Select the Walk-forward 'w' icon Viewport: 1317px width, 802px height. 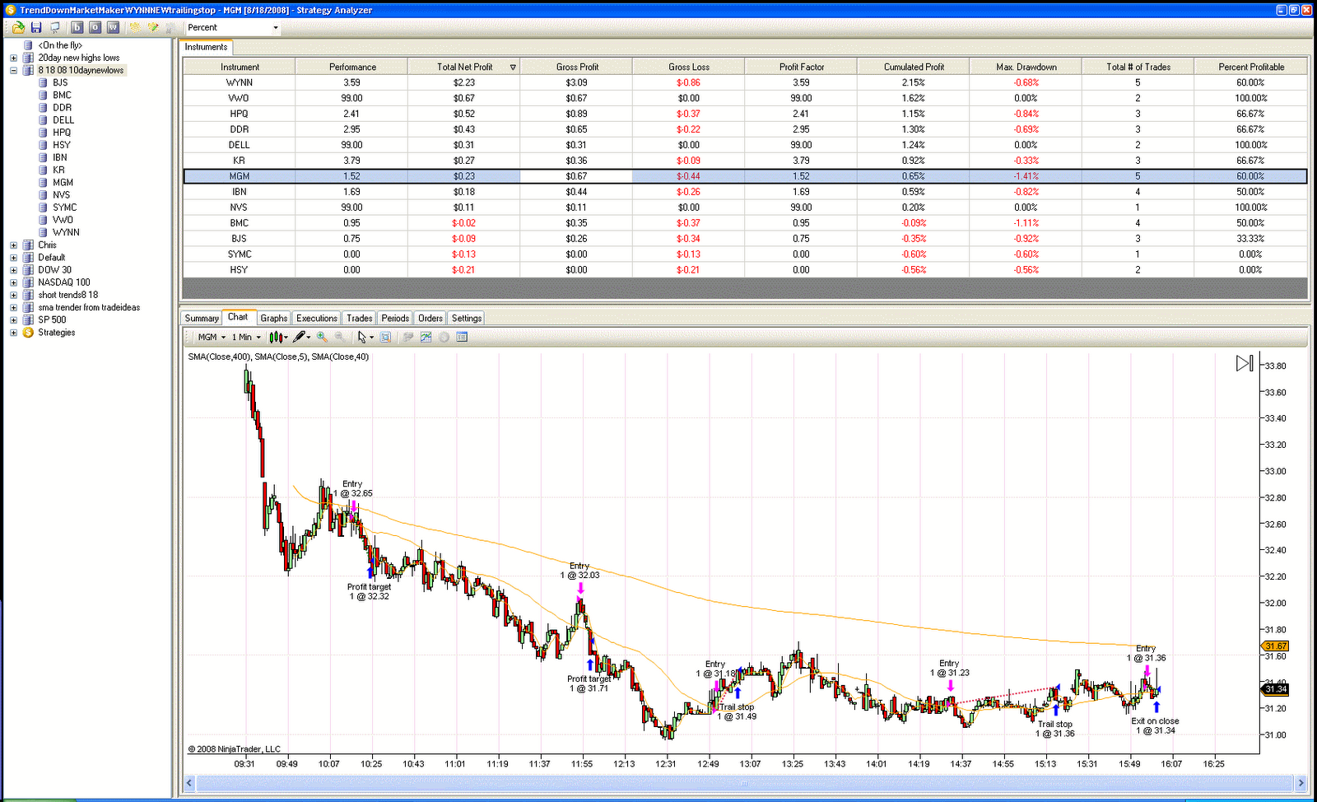(112, 27)
